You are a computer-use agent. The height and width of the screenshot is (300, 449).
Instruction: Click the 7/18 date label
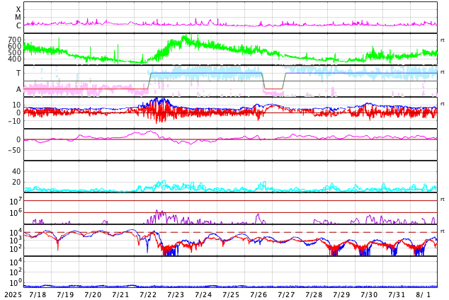tap(38, 294)
